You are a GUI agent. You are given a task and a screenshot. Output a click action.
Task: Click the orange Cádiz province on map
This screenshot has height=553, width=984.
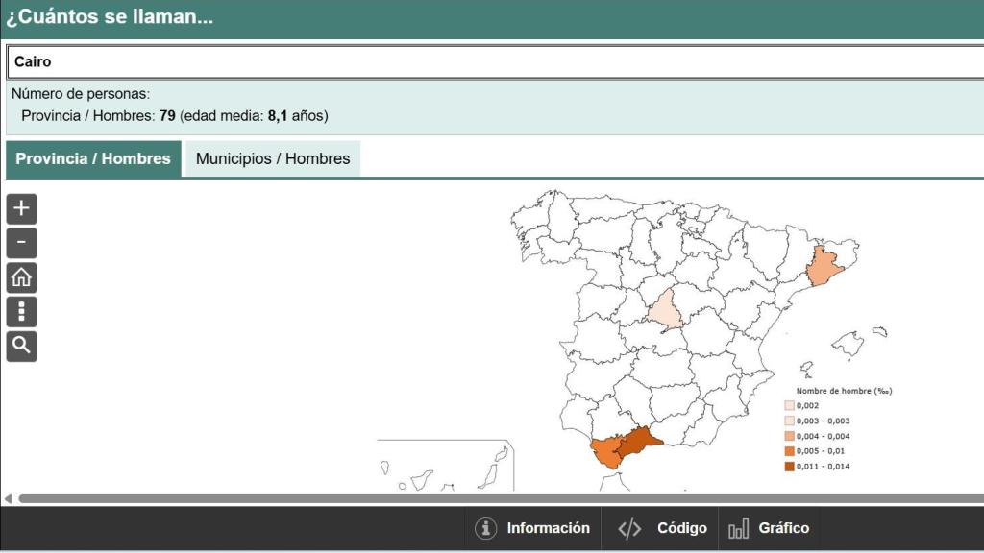(605, 452)
